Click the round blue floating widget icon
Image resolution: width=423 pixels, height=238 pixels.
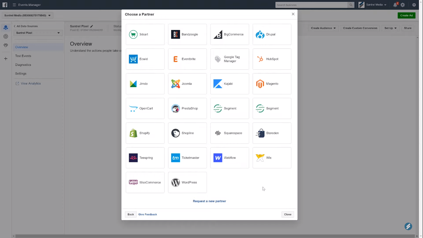pyautogui.click(x=408, y=226)
